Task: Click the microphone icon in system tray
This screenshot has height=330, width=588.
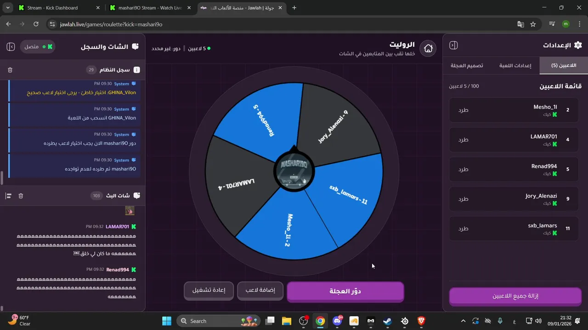Action: pyautogui.click(x=500, y=321)
